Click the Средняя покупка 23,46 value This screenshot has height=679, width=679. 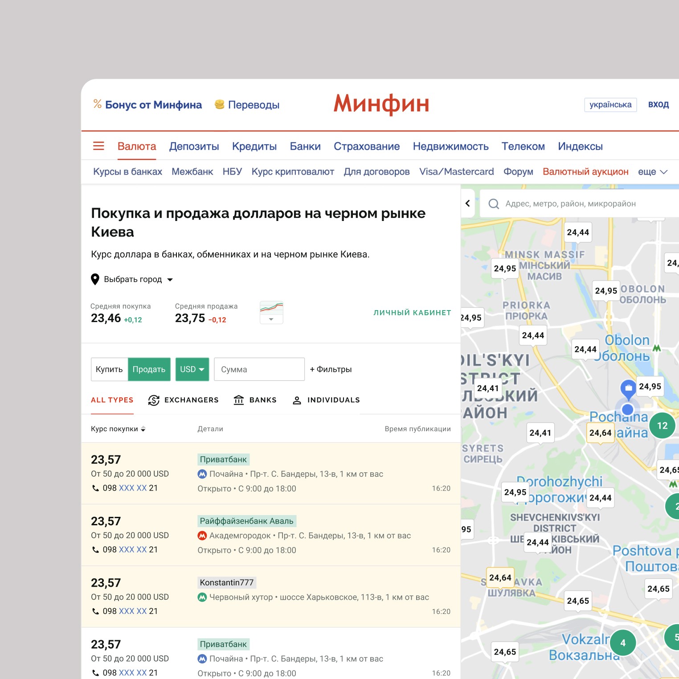106,319
